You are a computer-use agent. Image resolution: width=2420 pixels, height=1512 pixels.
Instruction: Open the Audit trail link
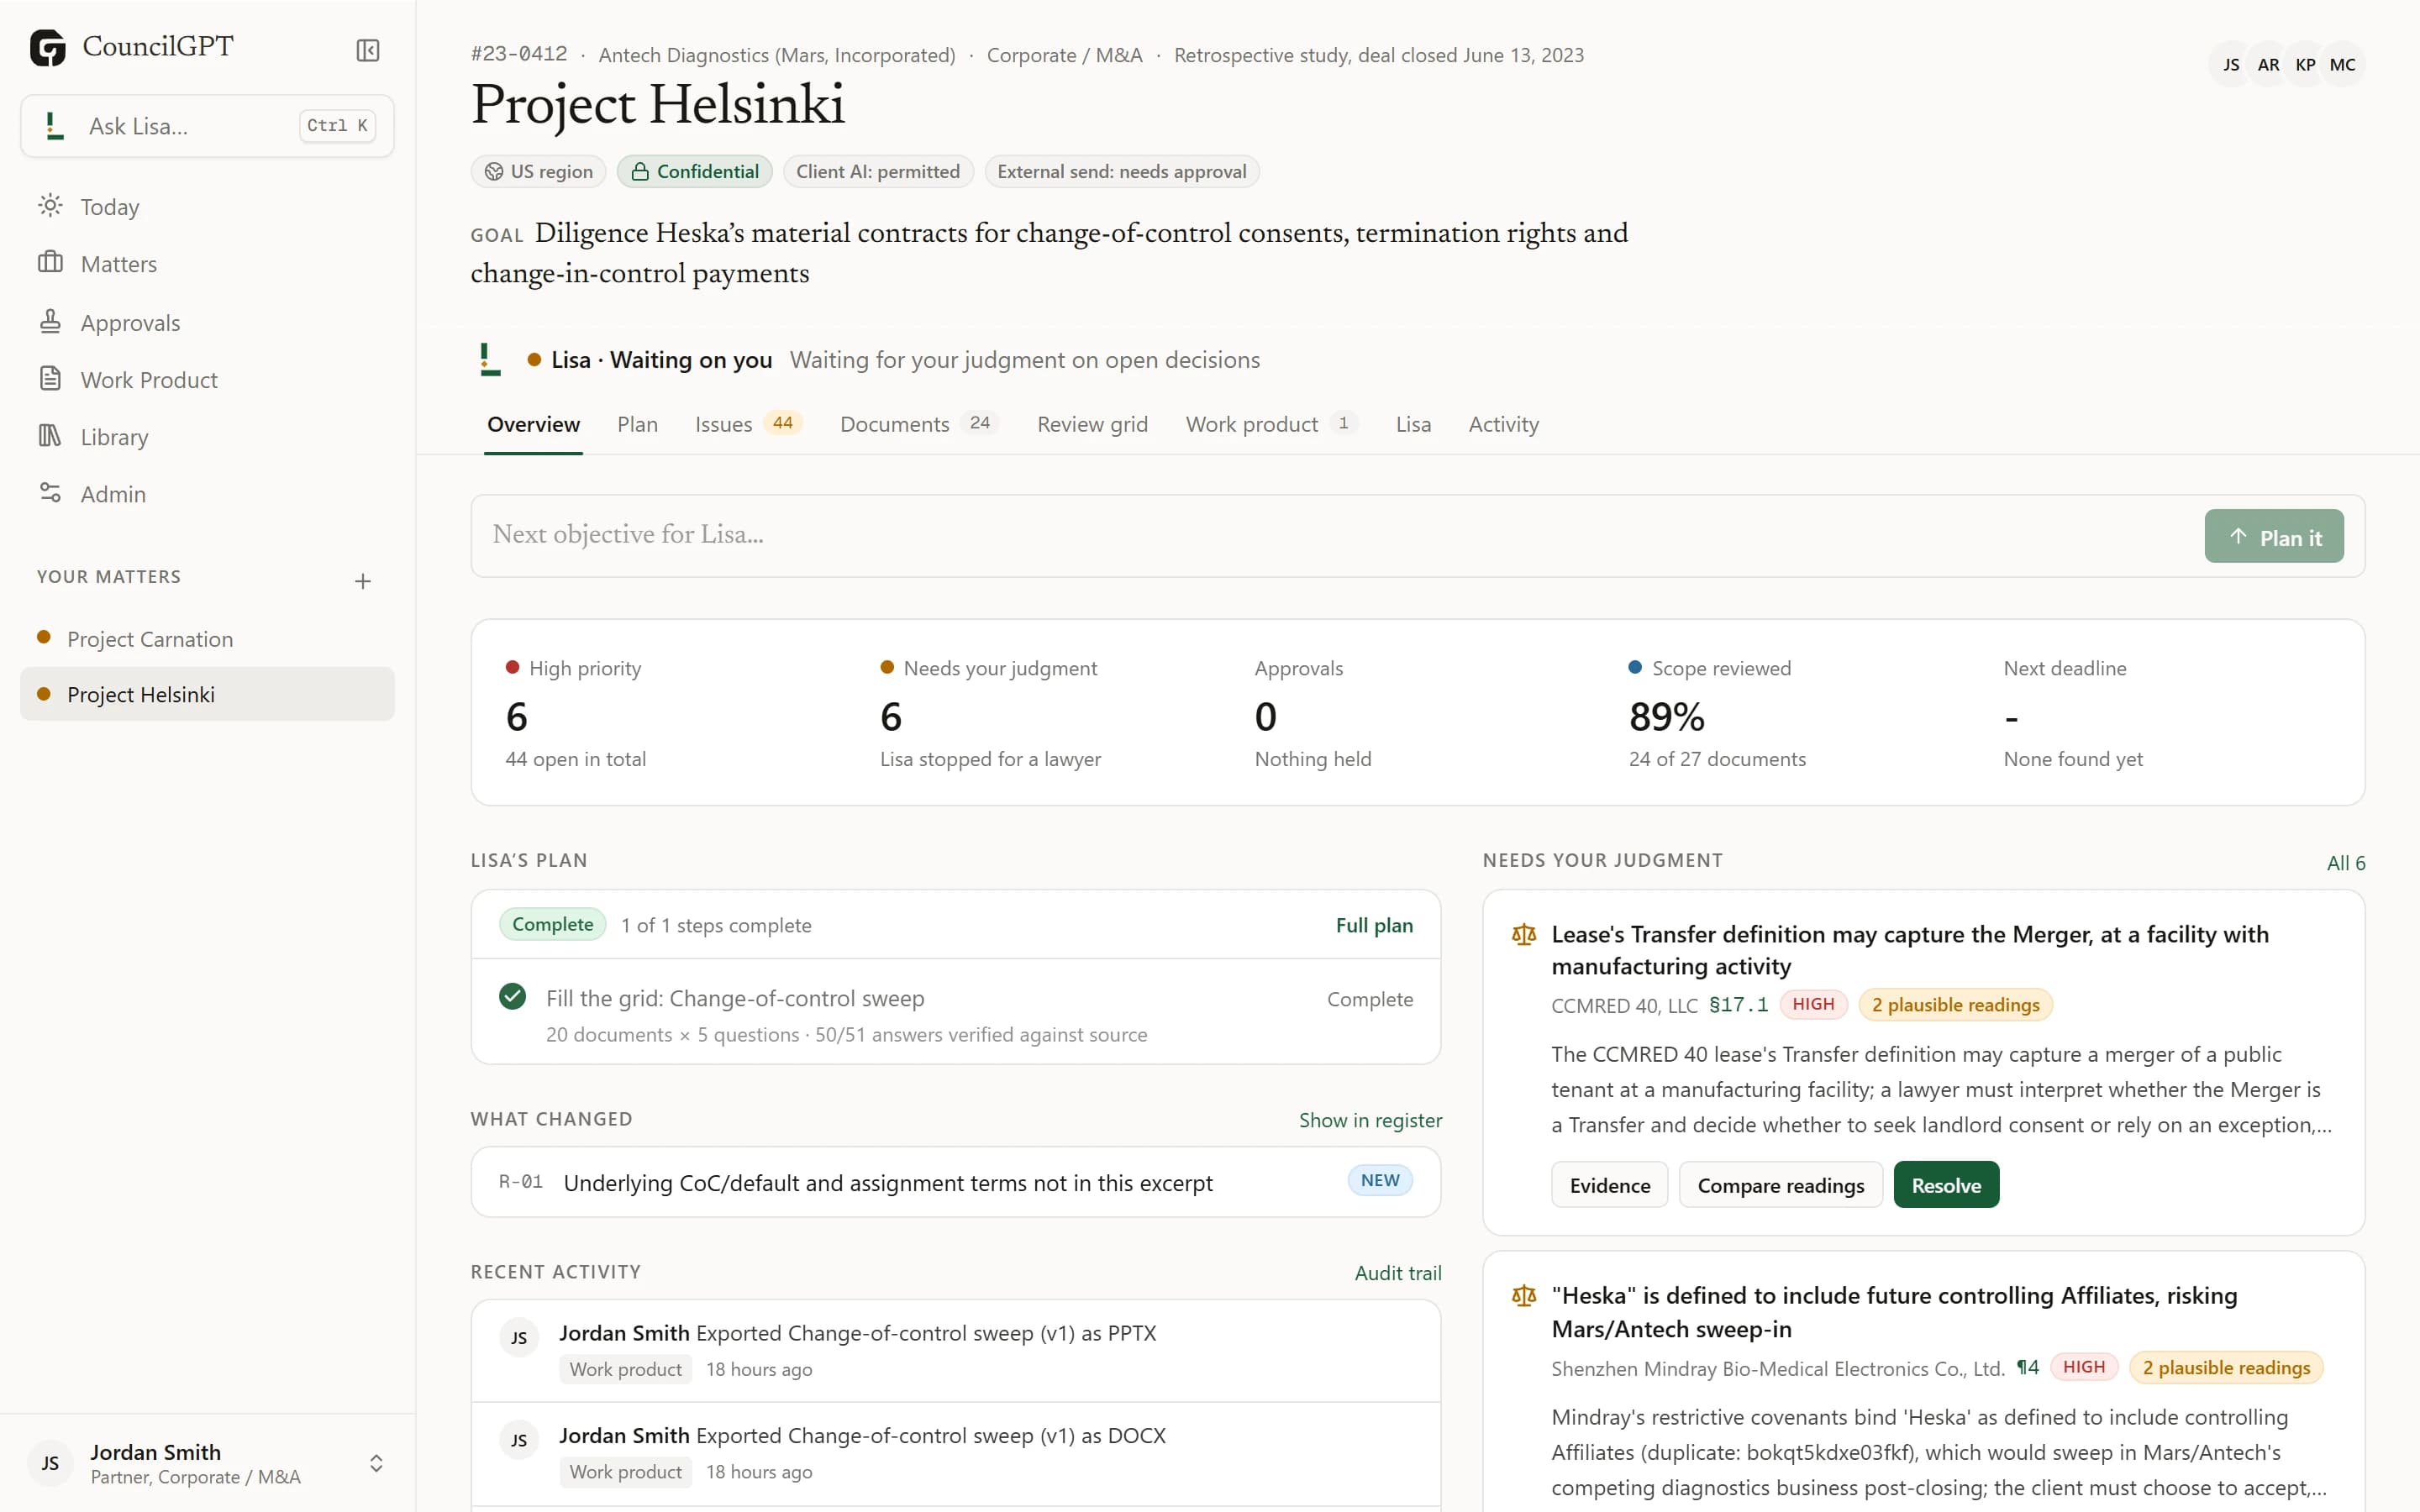click(x=1398, y=1273)
